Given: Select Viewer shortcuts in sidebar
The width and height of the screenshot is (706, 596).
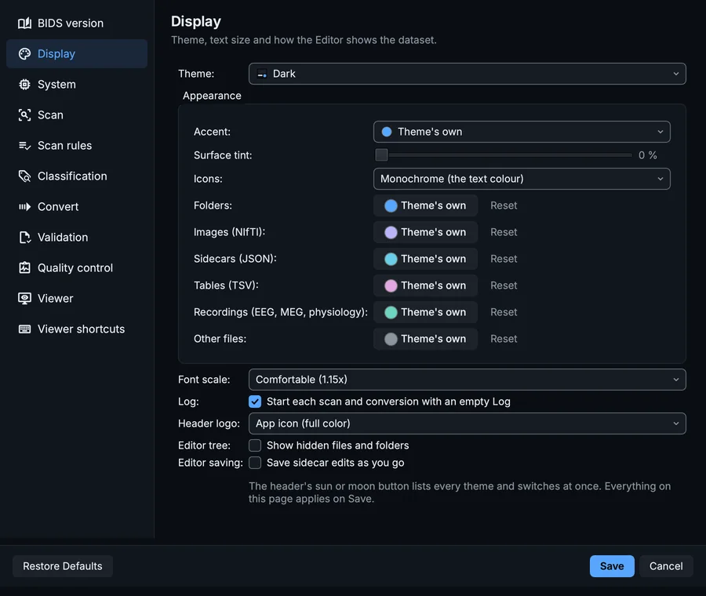Looking at the screenshot, I should pyautogui.click(x=77, y=329).
